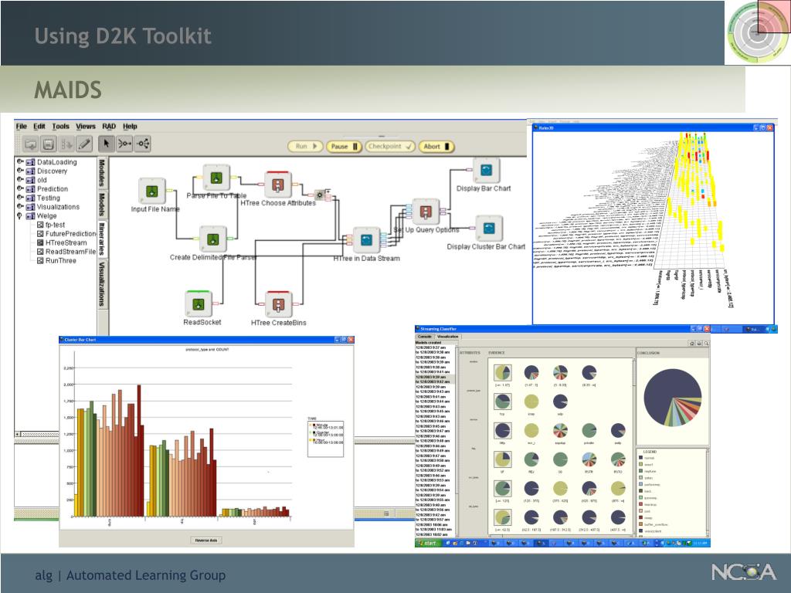Select the fp-test itinerary

pyautogui.click(x=51, y=225)
